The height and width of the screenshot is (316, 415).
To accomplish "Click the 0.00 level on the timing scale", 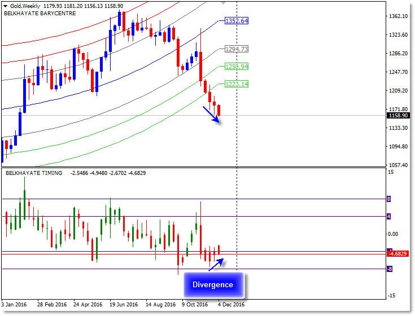I will [x=393, y=234].
